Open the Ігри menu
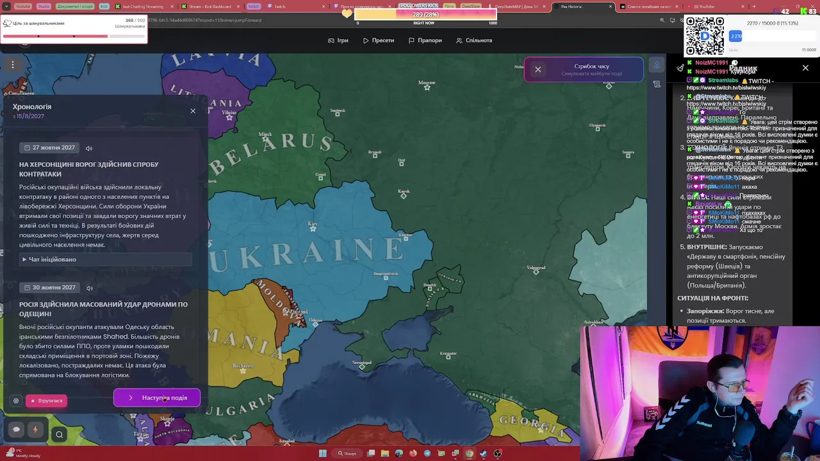820x461 pixels. 338,40
